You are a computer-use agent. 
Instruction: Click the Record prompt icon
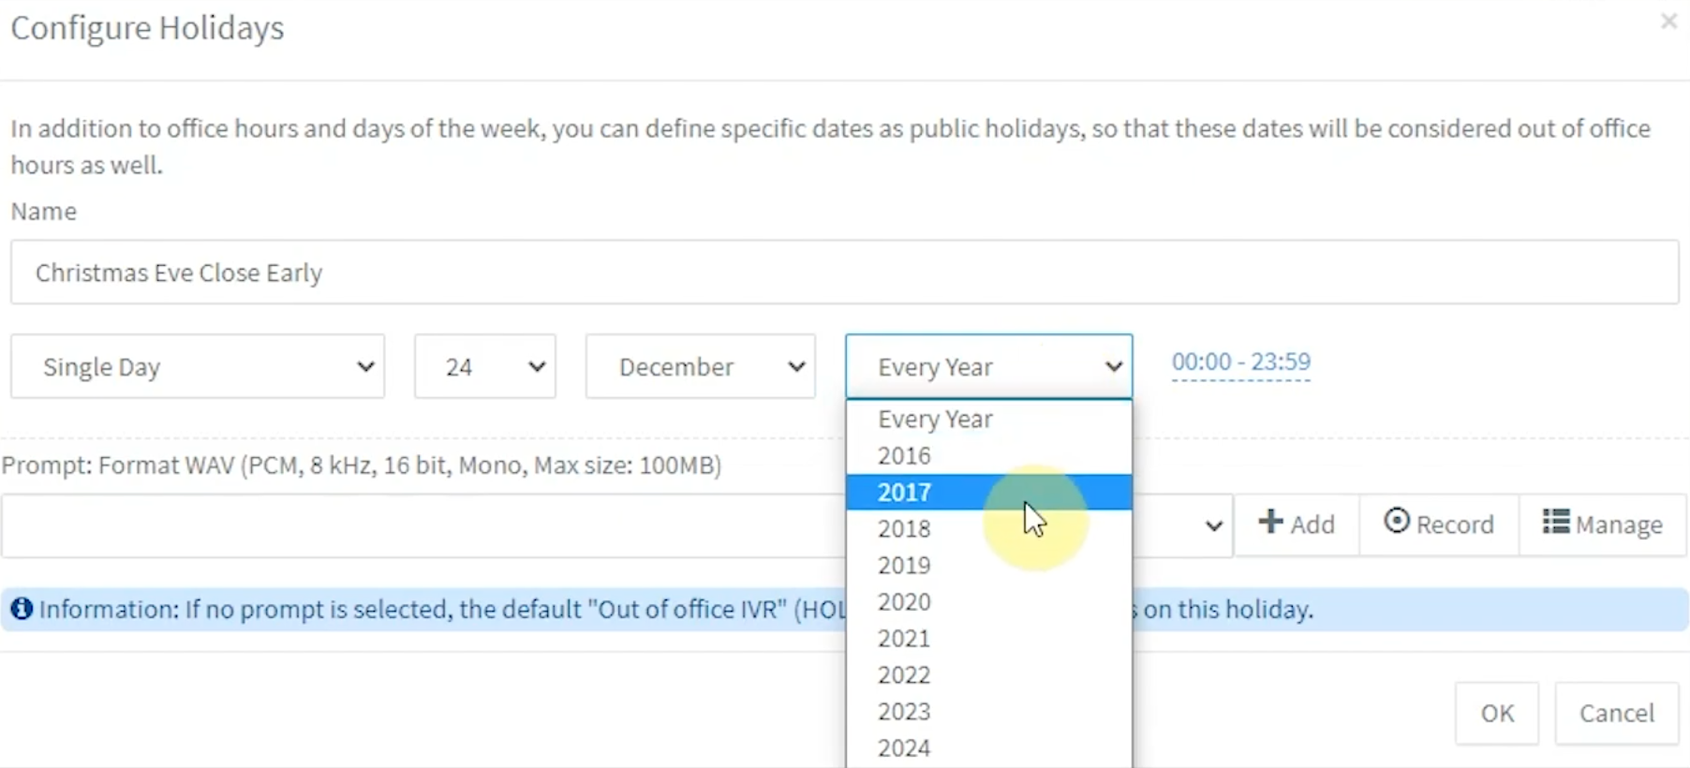coord(1398,524)
